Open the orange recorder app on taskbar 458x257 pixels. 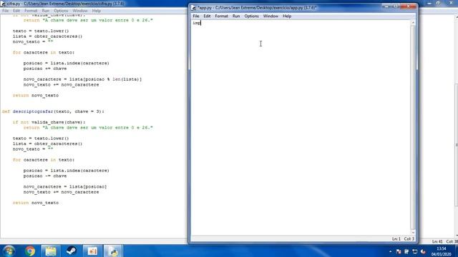point(92,251)
